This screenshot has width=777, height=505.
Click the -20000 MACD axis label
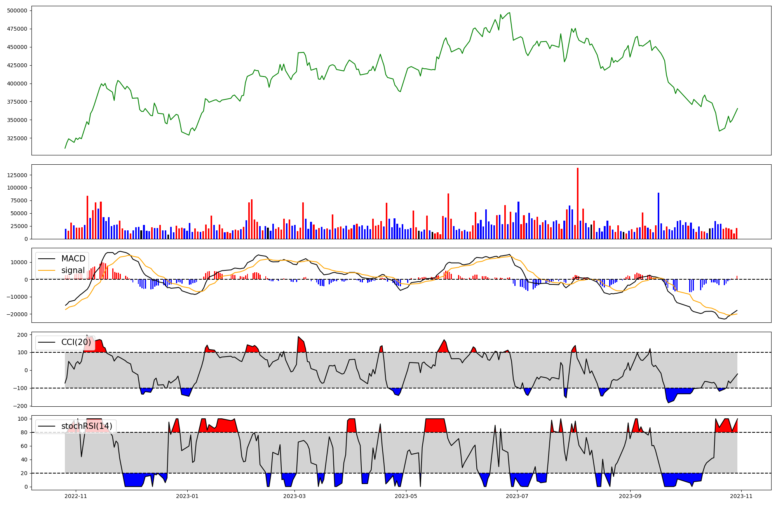tap(17, 314)
